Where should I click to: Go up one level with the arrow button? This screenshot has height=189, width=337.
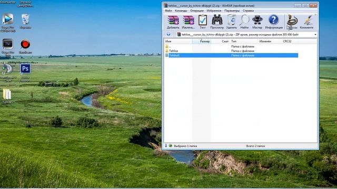168,35
